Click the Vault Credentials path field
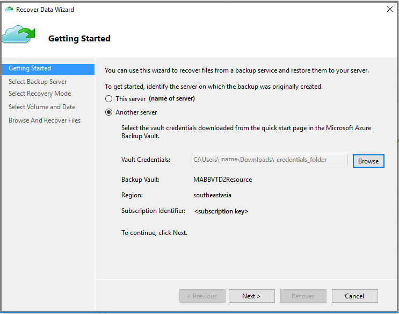The width and height of the screenshot is (399, 314). (x=270, y=160)
